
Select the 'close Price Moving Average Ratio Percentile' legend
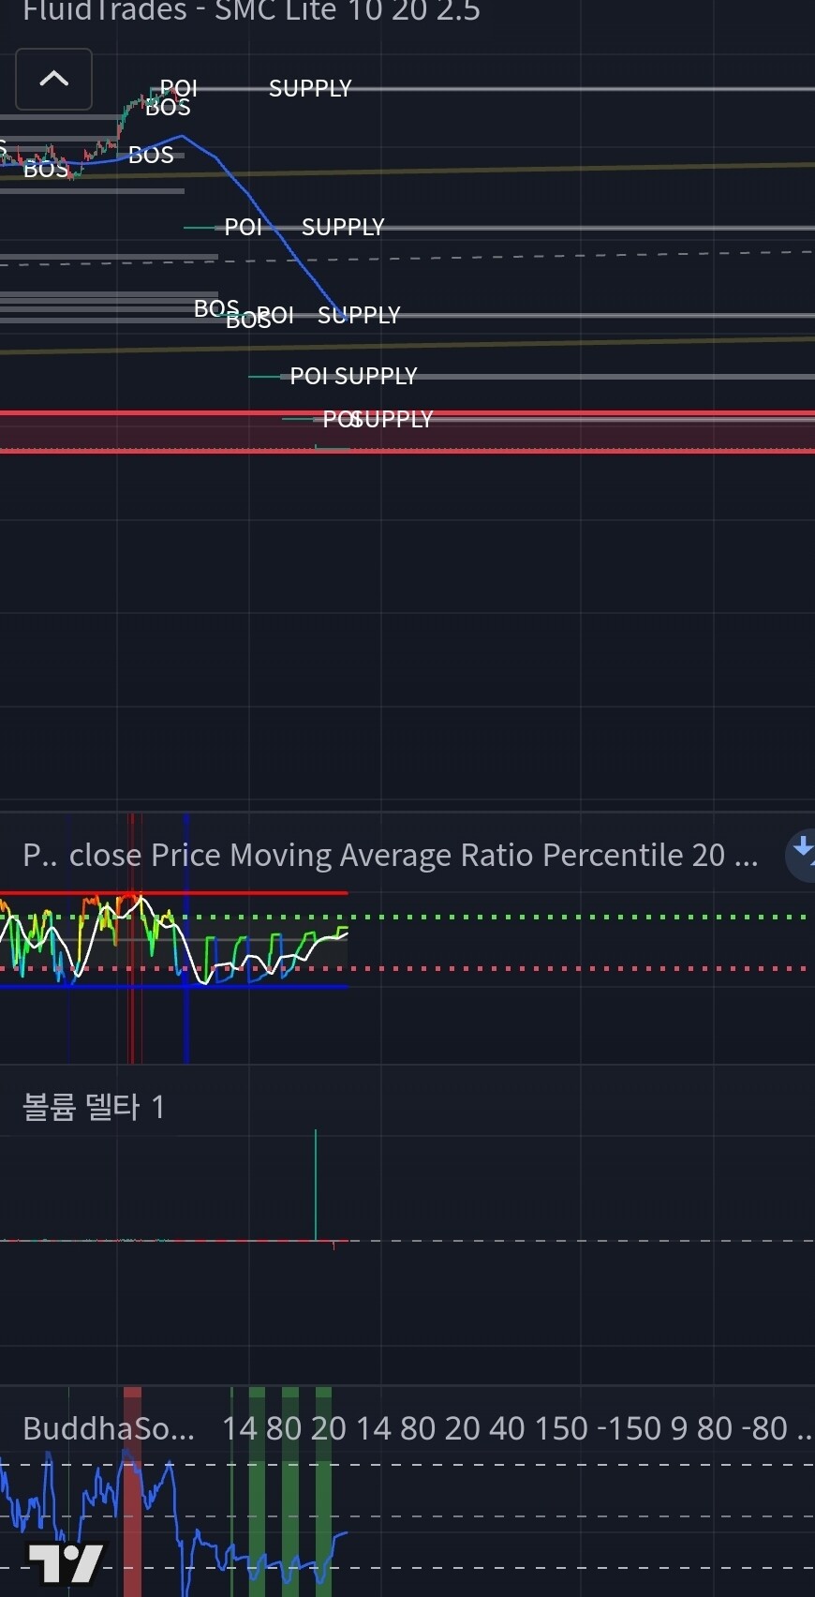click(x=391, y=855)
